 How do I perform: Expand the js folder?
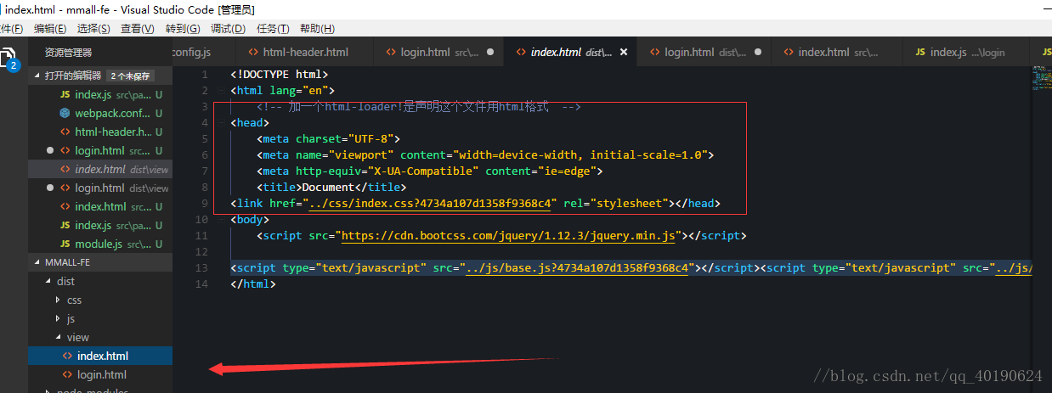click(x=58, y=318)
